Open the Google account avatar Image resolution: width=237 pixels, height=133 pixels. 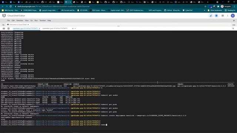(x=233, y=16)
